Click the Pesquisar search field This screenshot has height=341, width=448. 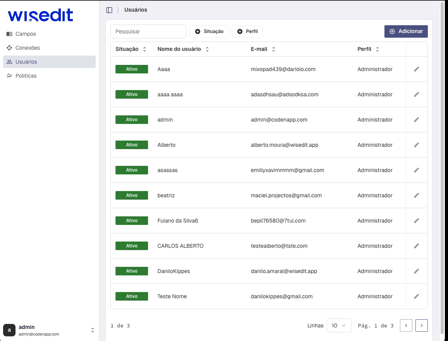(148, 31)
